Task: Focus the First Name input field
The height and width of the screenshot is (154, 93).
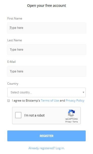Action: (x=47, y=28)
